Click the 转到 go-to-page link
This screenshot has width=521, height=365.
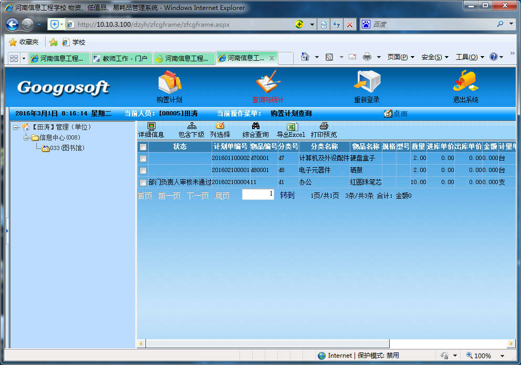[x=287, y=196]
